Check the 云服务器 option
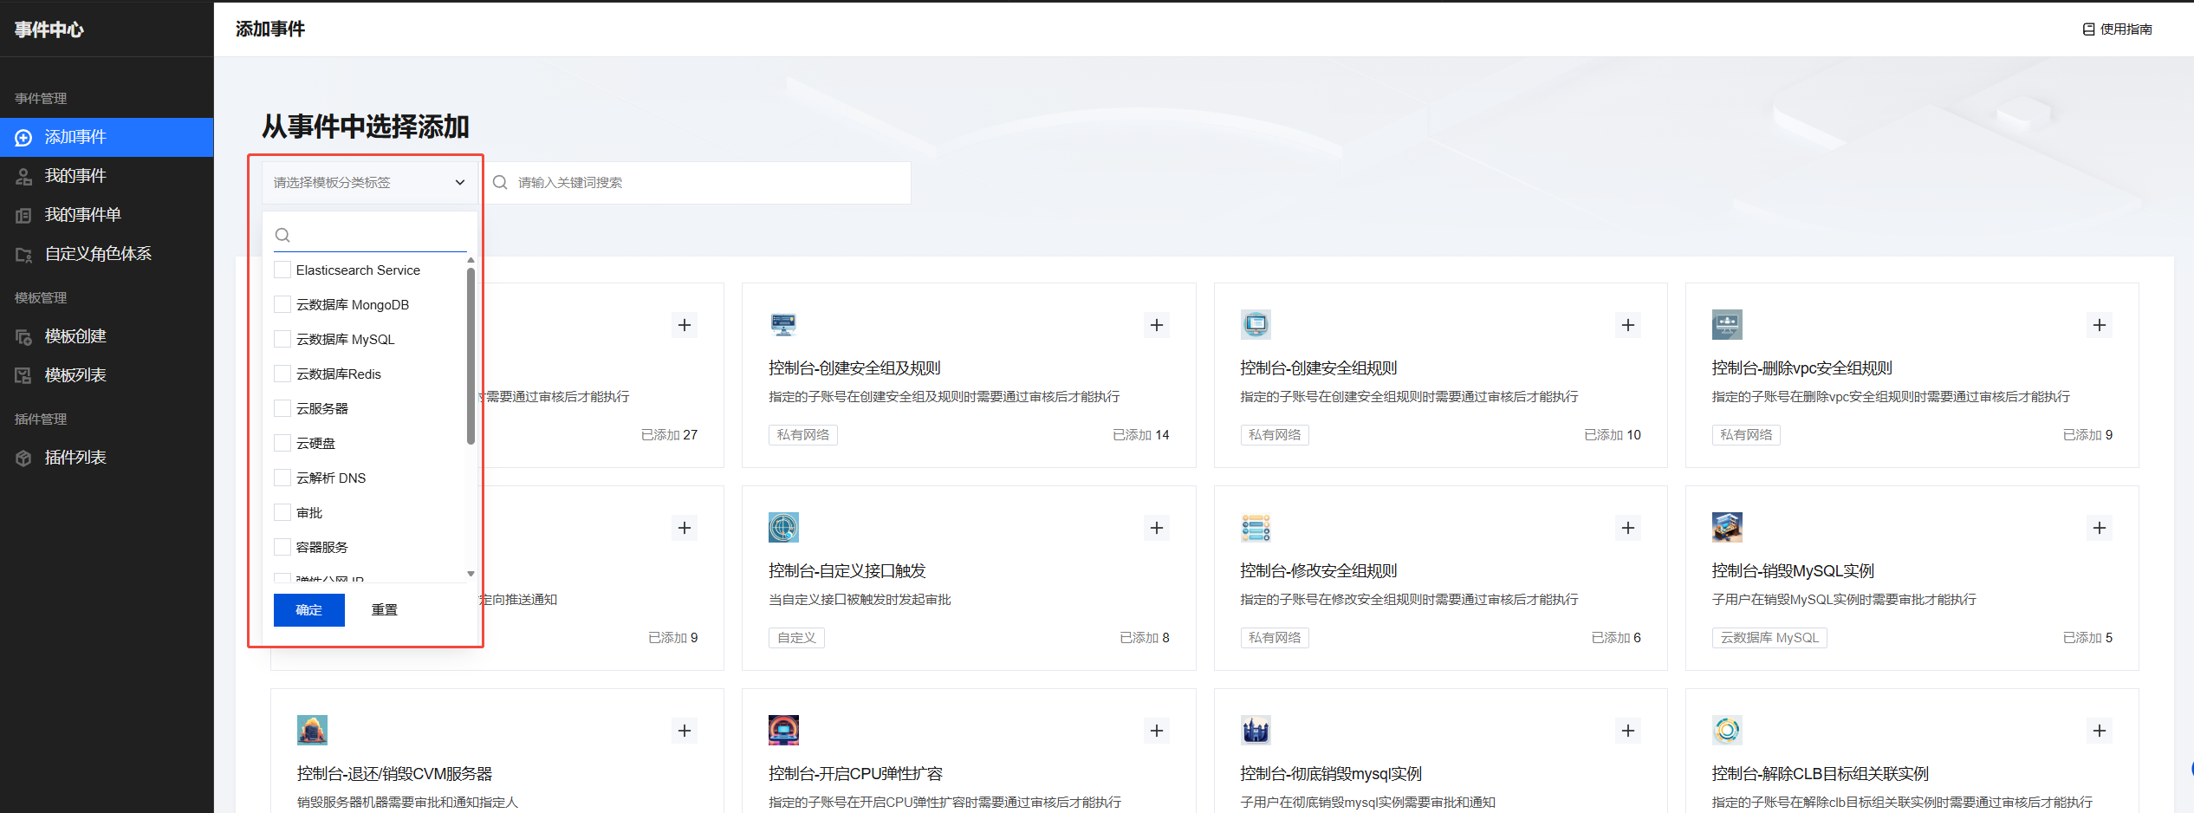2194x813 pixels. 282,408
